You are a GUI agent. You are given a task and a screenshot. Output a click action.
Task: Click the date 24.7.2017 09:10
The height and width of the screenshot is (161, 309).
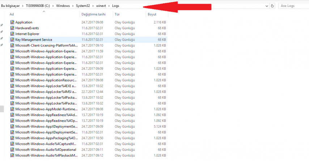click(x=92, y=45)
